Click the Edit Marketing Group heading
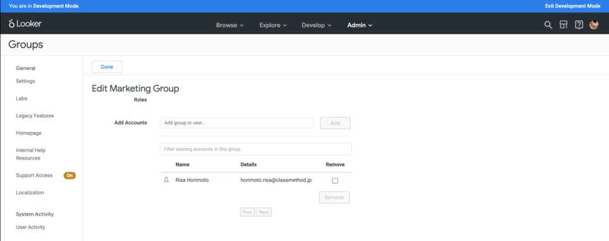 click(136, 89)
